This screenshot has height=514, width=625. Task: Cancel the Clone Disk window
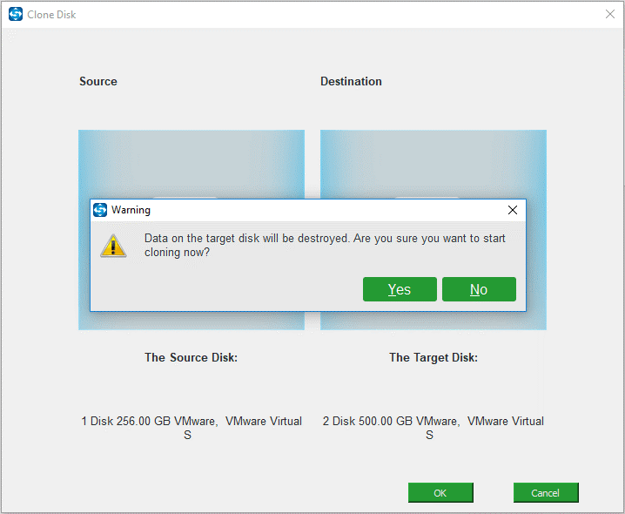[546, 493]
